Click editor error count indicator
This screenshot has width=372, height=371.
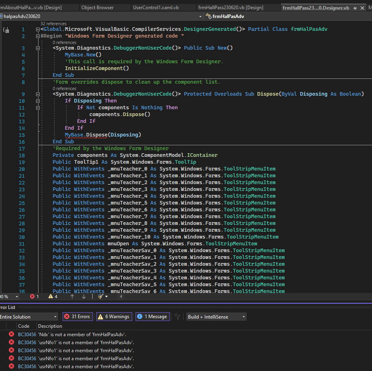coord(34,297)
